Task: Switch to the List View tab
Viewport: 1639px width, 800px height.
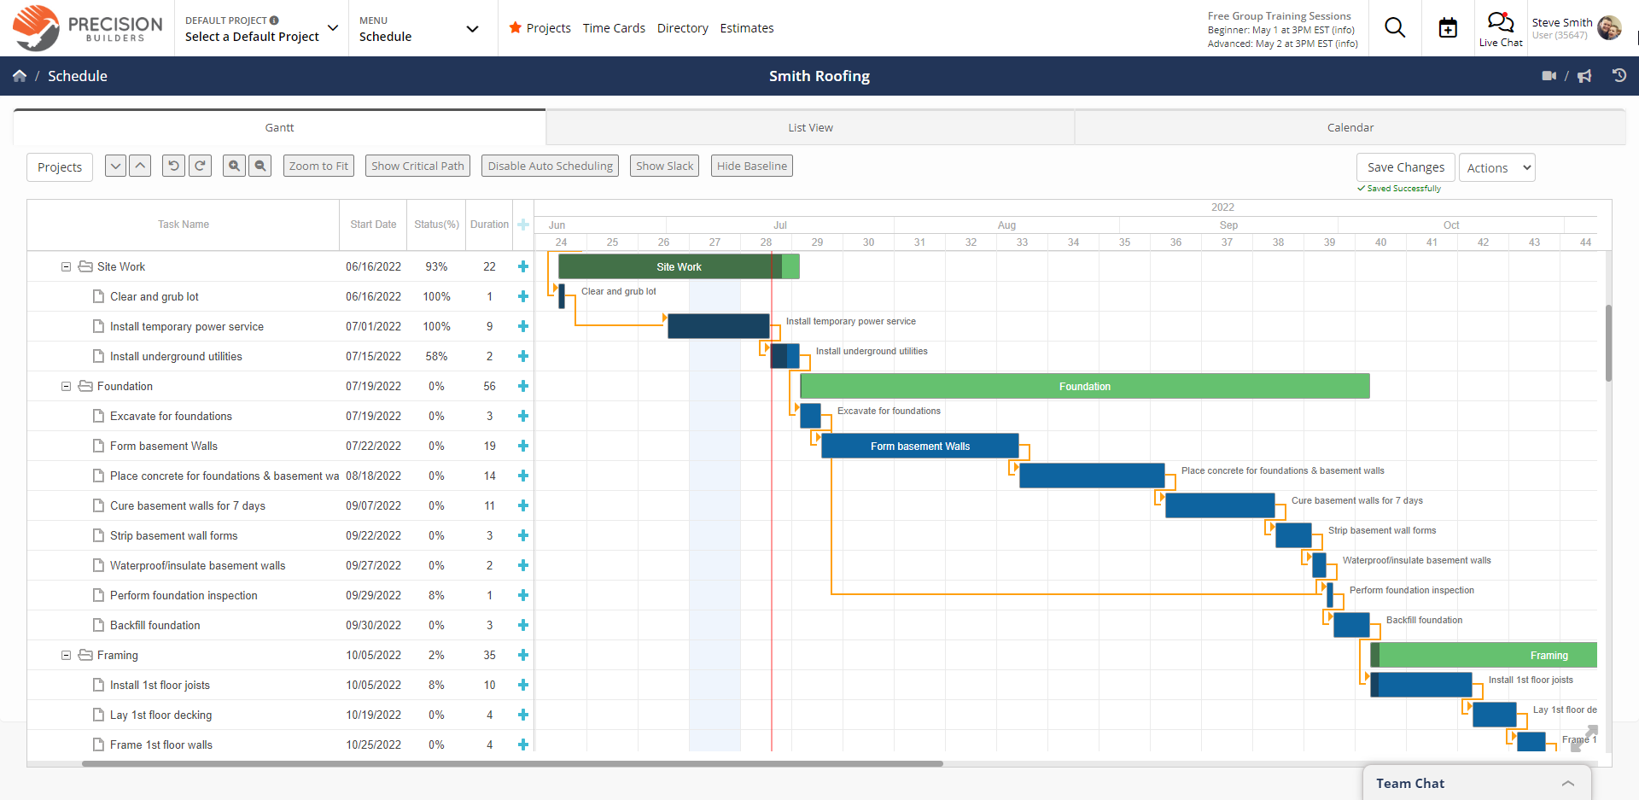Action: [x=810, y=127]
